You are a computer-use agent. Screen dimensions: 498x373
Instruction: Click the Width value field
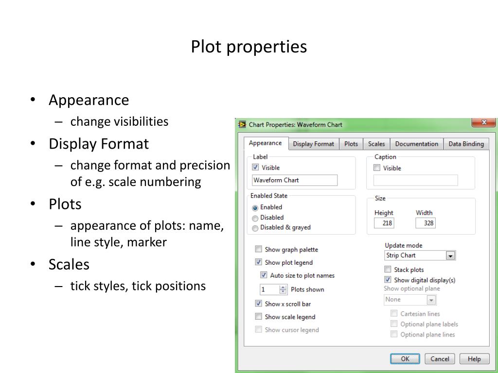pos(425,223)
